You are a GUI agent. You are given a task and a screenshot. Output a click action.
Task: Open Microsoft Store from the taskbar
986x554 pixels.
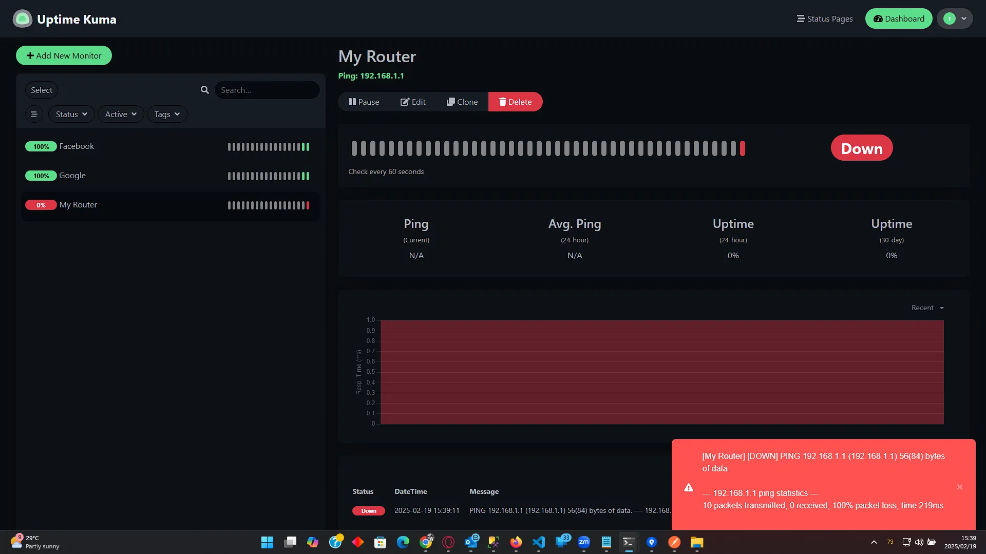point(381,542)
